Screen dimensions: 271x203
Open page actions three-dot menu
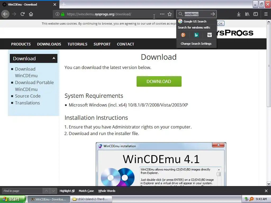pyautogui.click(x=162, y=14)
